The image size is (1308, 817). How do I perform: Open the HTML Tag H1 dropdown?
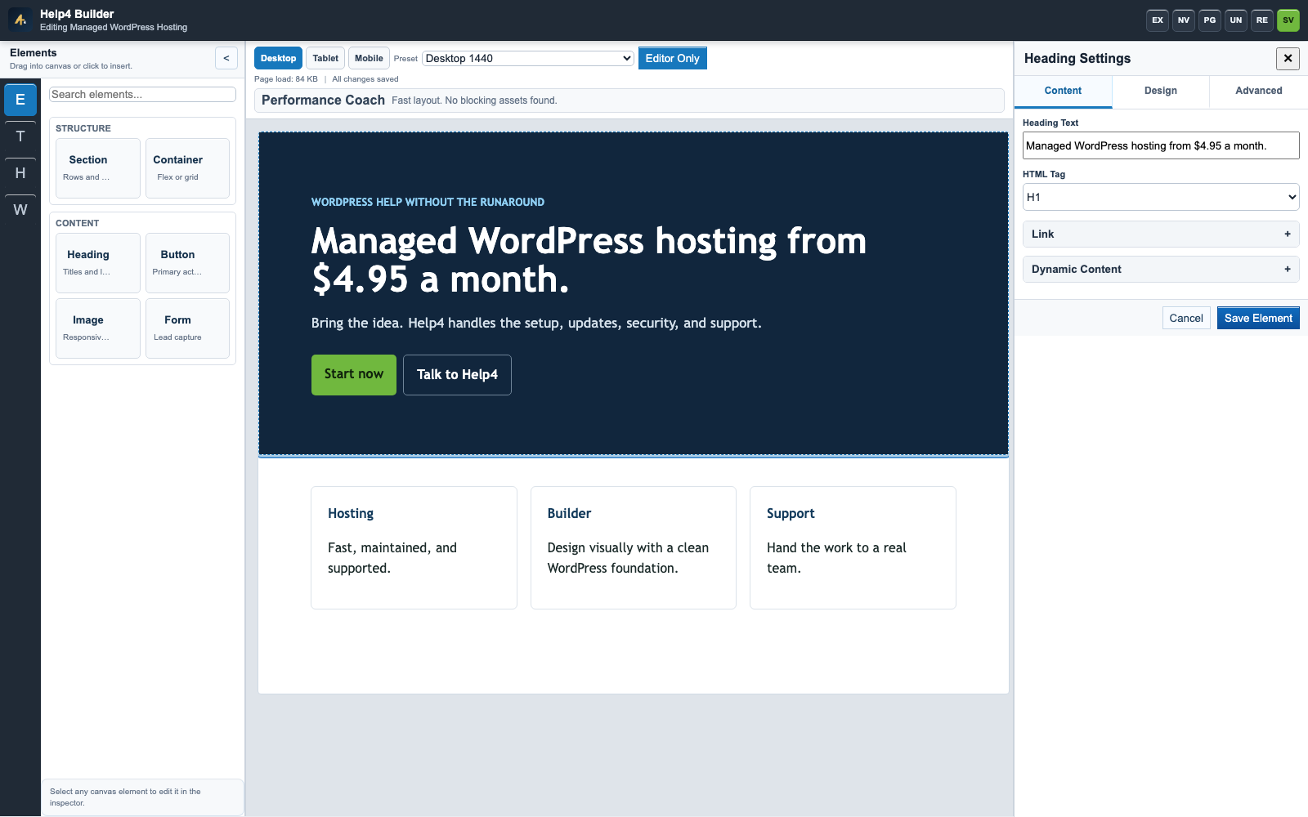(1161, 197)
